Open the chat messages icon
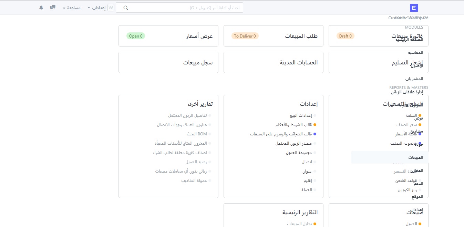The height and width of the screenshot is (227, 464). [52, 7]
